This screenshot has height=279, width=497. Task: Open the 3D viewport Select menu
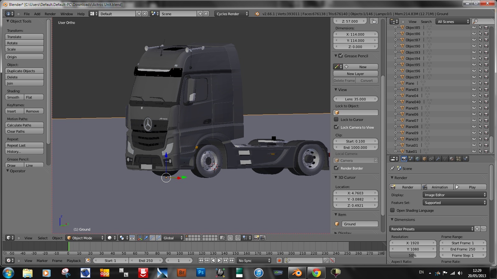tap(43, 238)
